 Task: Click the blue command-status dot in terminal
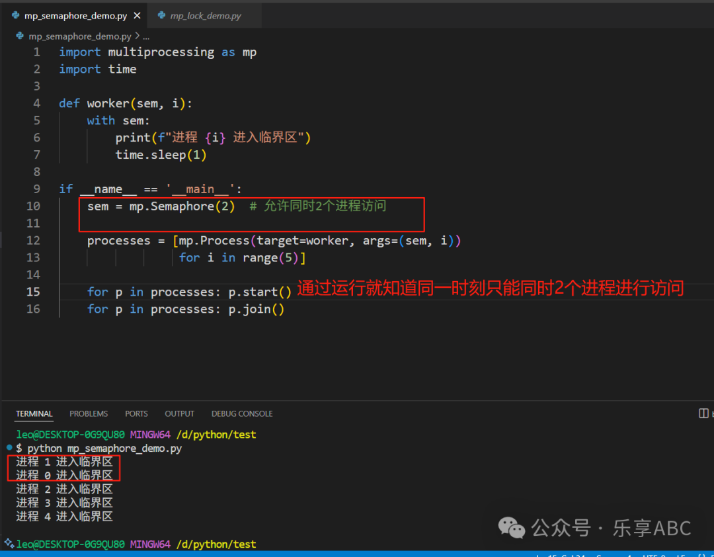click(x=9, y=447)
